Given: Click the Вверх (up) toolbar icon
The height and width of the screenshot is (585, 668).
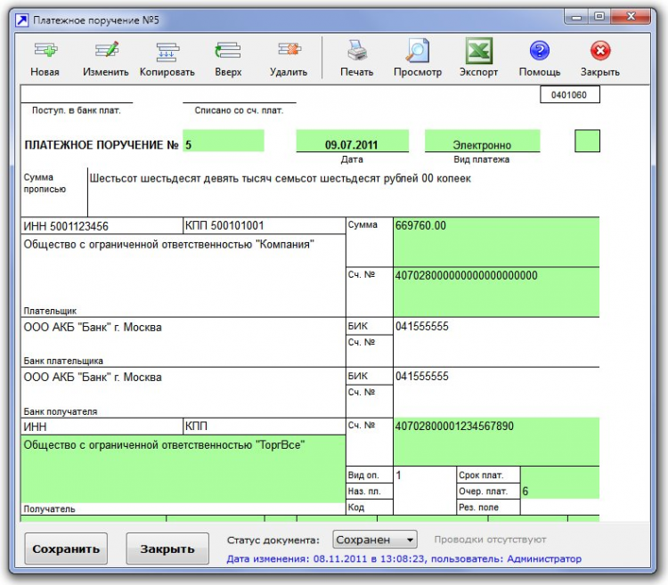Looking at the screenshot, I should (x=228, y=51).
